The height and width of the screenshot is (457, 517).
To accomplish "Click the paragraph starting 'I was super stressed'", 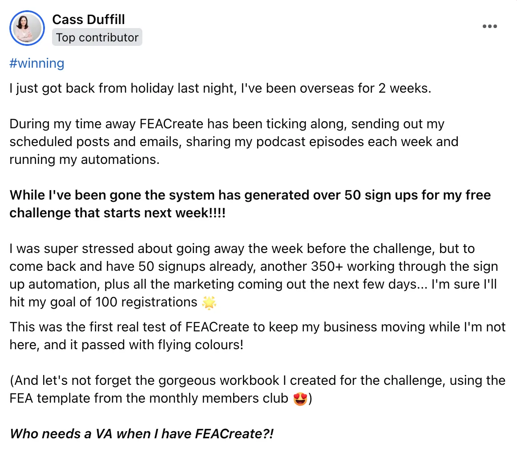I will pyautogui.click(x=254, y=275).
